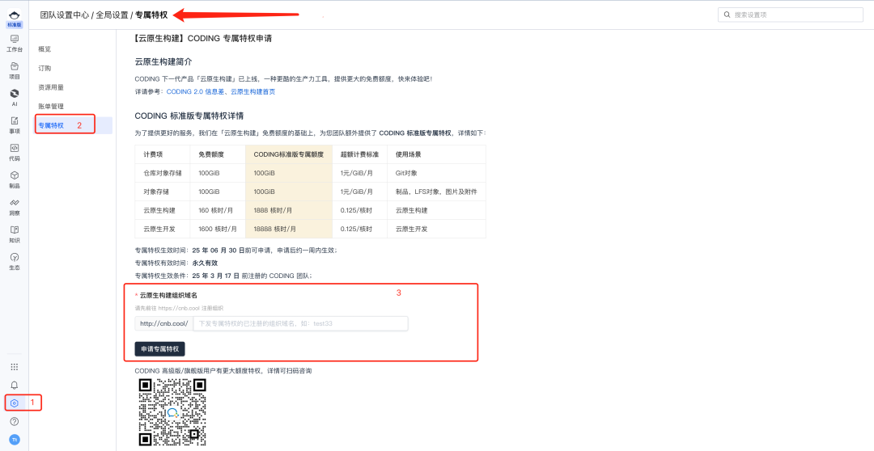The width and height of the screenshot is (874, 451).
Task: Click the QR code image
Action: point(172,412)
